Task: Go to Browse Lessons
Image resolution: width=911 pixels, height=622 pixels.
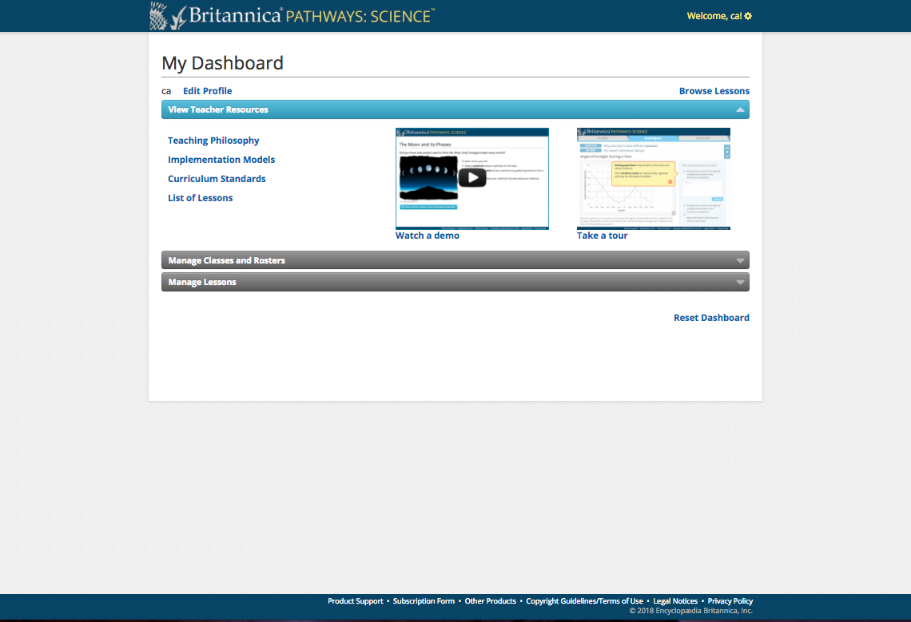Action: click(x=714, y=91)
